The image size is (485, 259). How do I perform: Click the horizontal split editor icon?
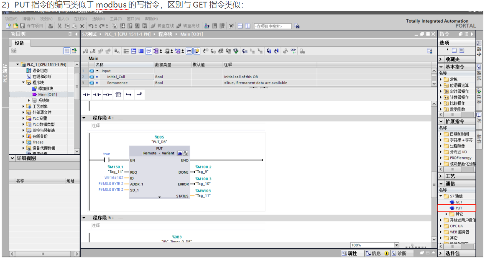point(240,26)
